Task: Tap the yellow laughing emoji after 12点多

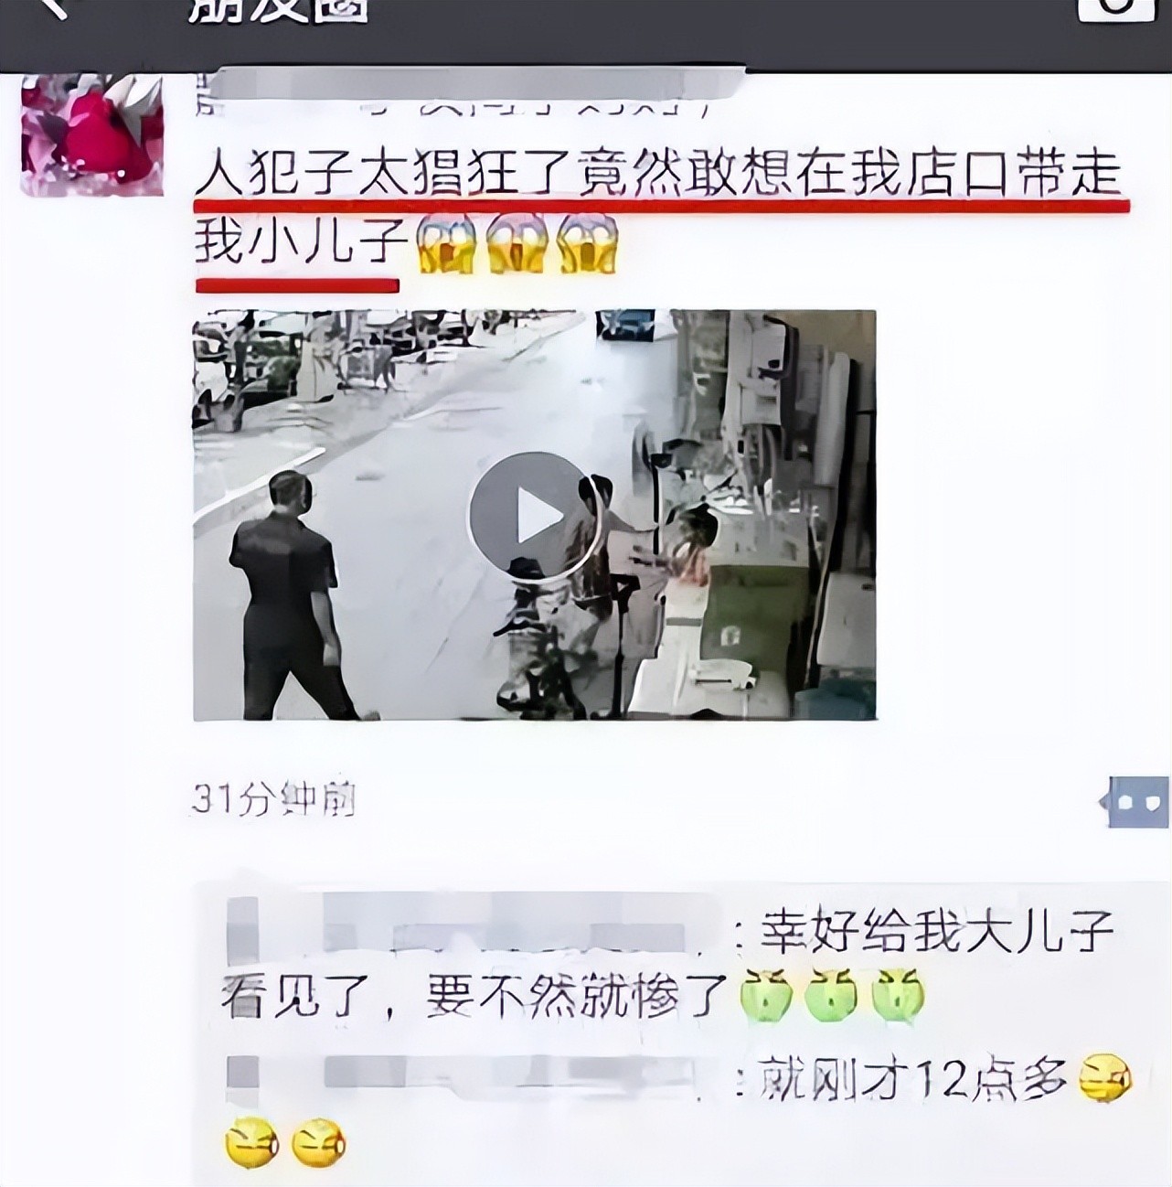Action: [x=1106, y=1079]
